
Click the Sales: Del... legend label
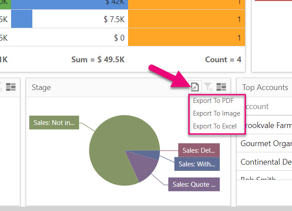(199, 150)
